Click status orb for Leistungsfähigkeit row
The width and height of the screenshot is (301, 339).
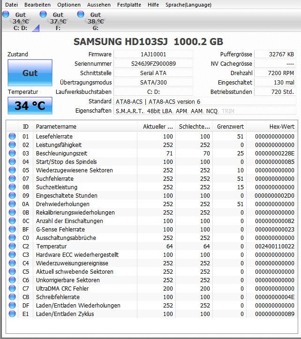(x=12, y=145)
